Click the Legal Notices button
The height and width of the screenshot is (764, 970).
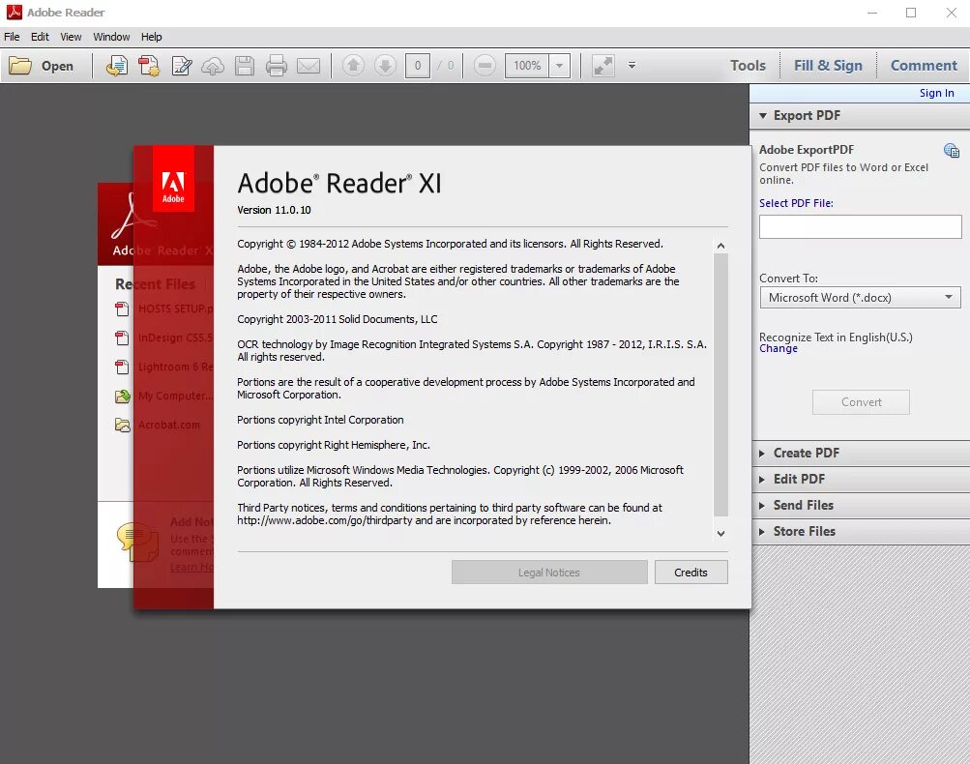[x=549, y=573]
